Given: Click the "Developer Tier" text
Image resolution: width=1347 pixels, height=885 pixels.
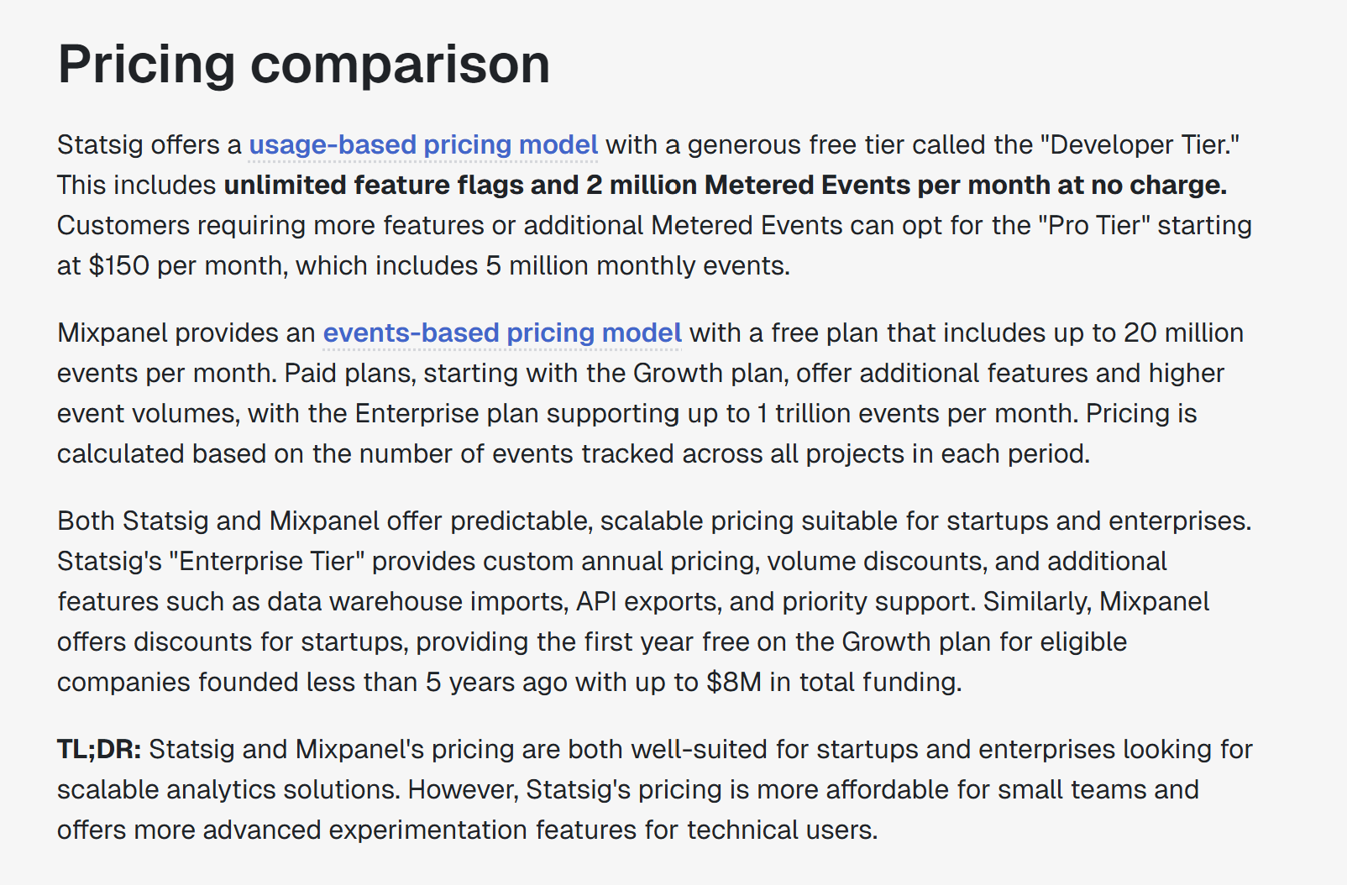Looking at the screenshot, I should (x=1140, y=144).
